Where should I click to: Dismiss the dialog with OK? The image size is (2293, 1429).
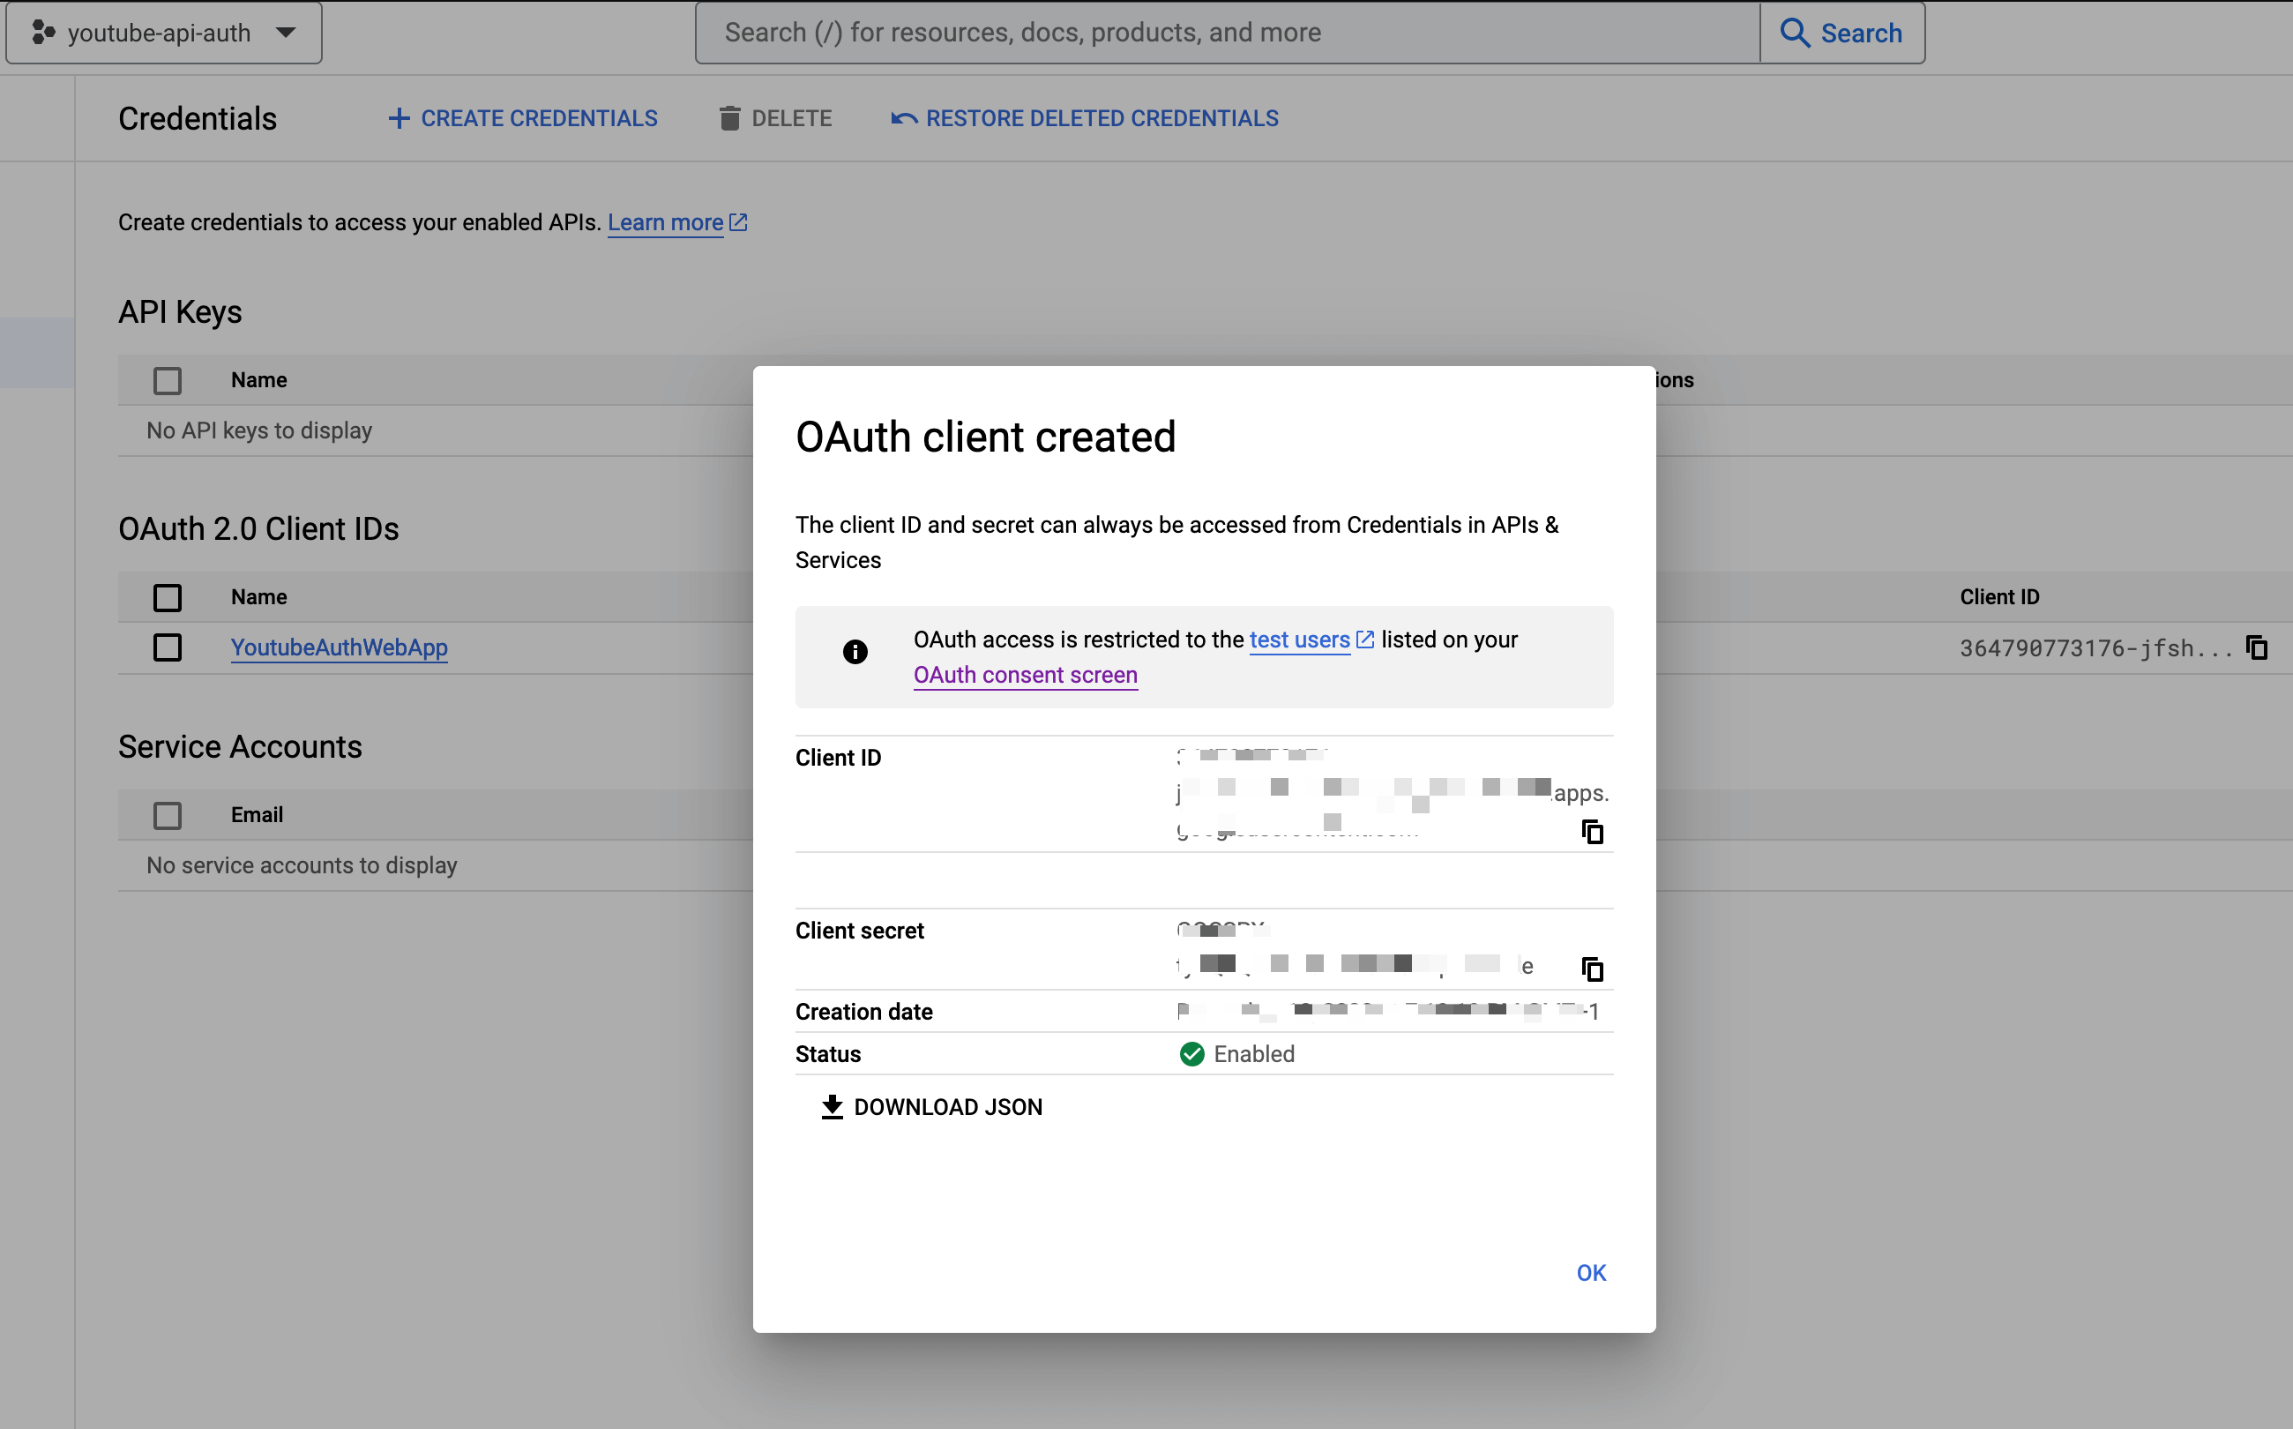coord(1591,1272)
